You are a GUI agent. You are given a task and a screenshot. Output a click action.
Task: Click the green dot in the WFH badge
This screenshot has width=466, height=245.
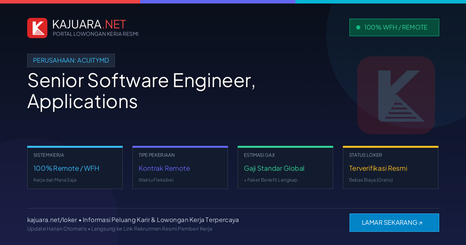(358, 27)
